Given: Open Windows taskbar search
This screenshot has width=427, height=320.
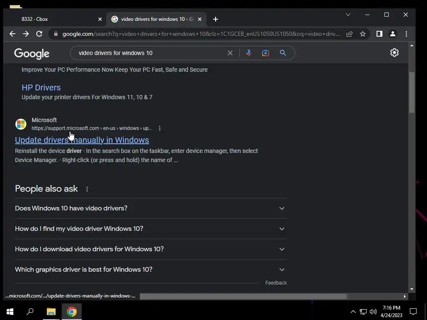Looking at the screenshot, I should (x=30, y=312).
